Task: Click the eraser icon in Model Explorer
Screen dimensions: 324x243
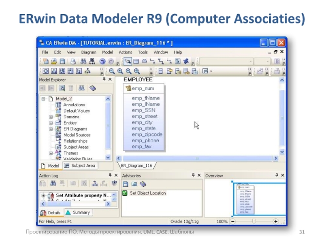Action: (93, 88)
